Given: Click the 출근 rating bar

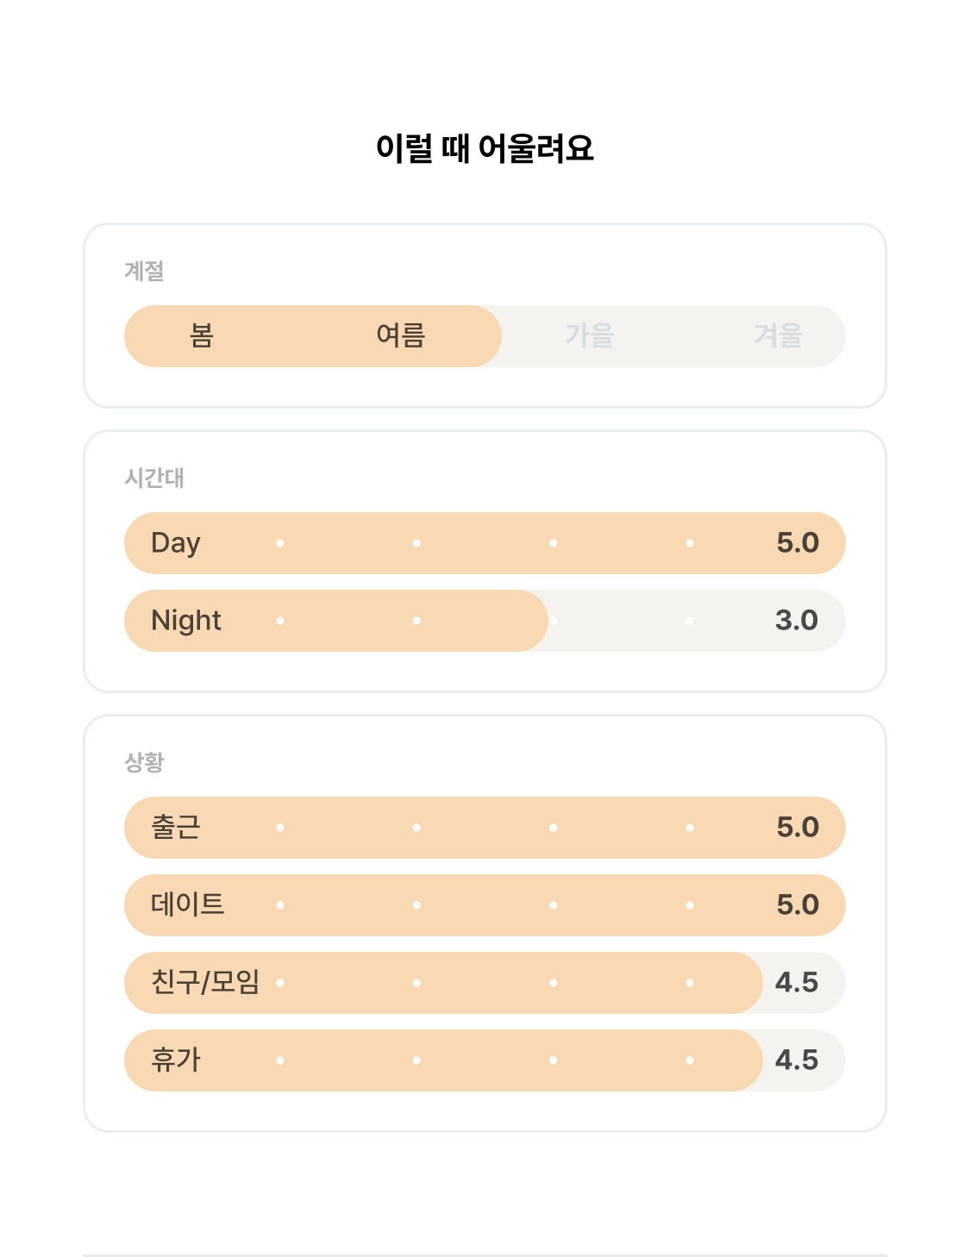Looking at the screenshot, I should (x=485, y=828).
